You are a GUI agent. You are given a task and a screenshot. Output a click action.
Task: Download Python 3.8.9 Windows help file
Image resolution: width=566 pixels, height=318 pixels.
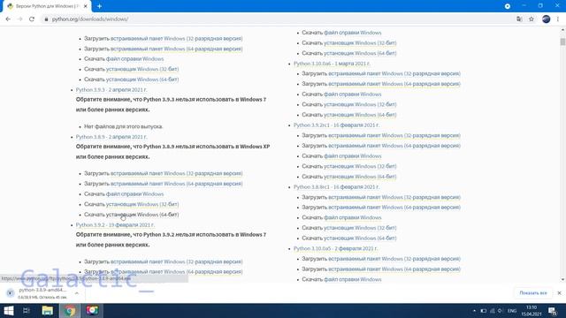[x=134, y=194]
